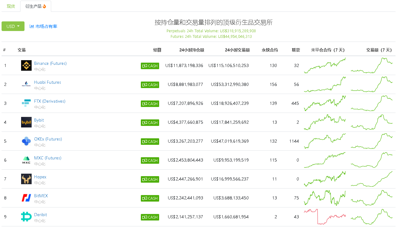The image size is (398, 227).
Task: Click the Perpetuals 24h Total Volume text
Action: click(x=211, y=31)
